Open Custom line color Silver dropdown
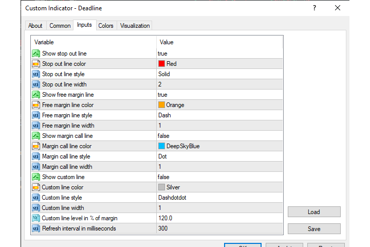 pyautogui.click(x=219, y=187)
